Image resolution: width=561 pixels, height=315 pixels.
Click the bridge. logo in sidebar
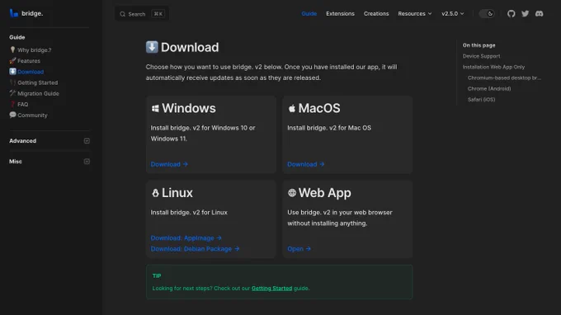pyautogui.click(x=26, y=13)
